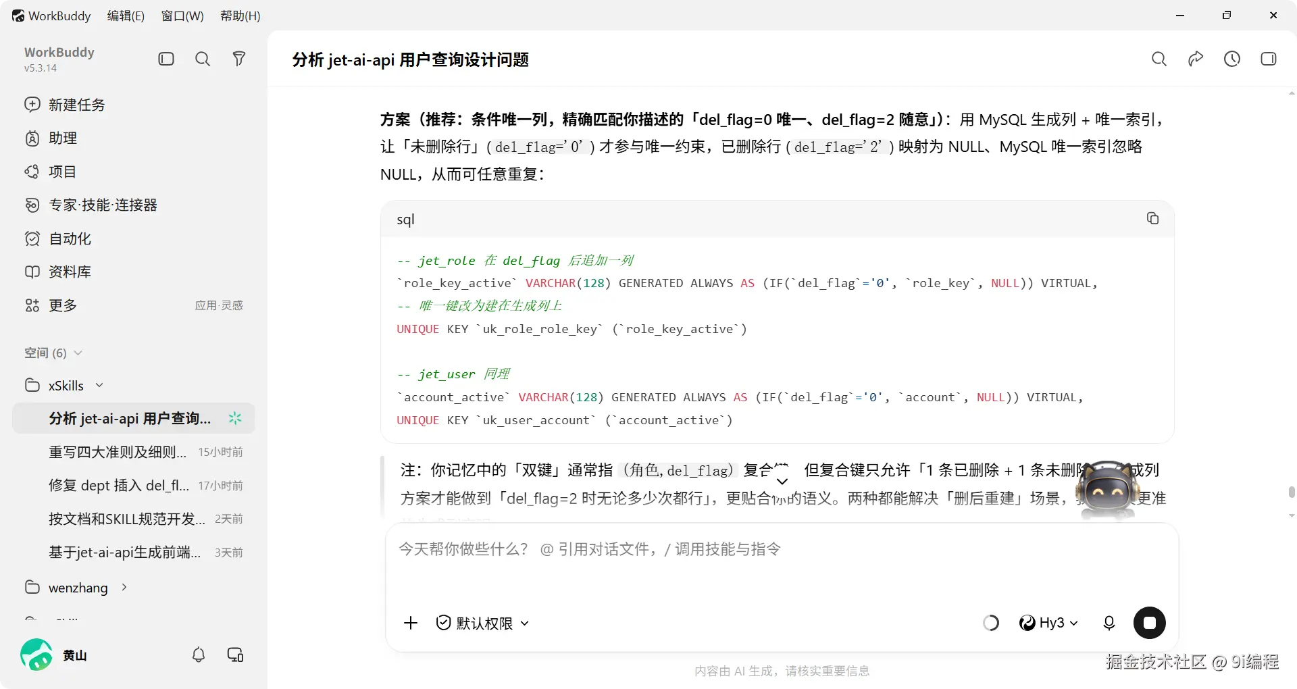Open the 修复 dept 插入 del_fl task

134,485
